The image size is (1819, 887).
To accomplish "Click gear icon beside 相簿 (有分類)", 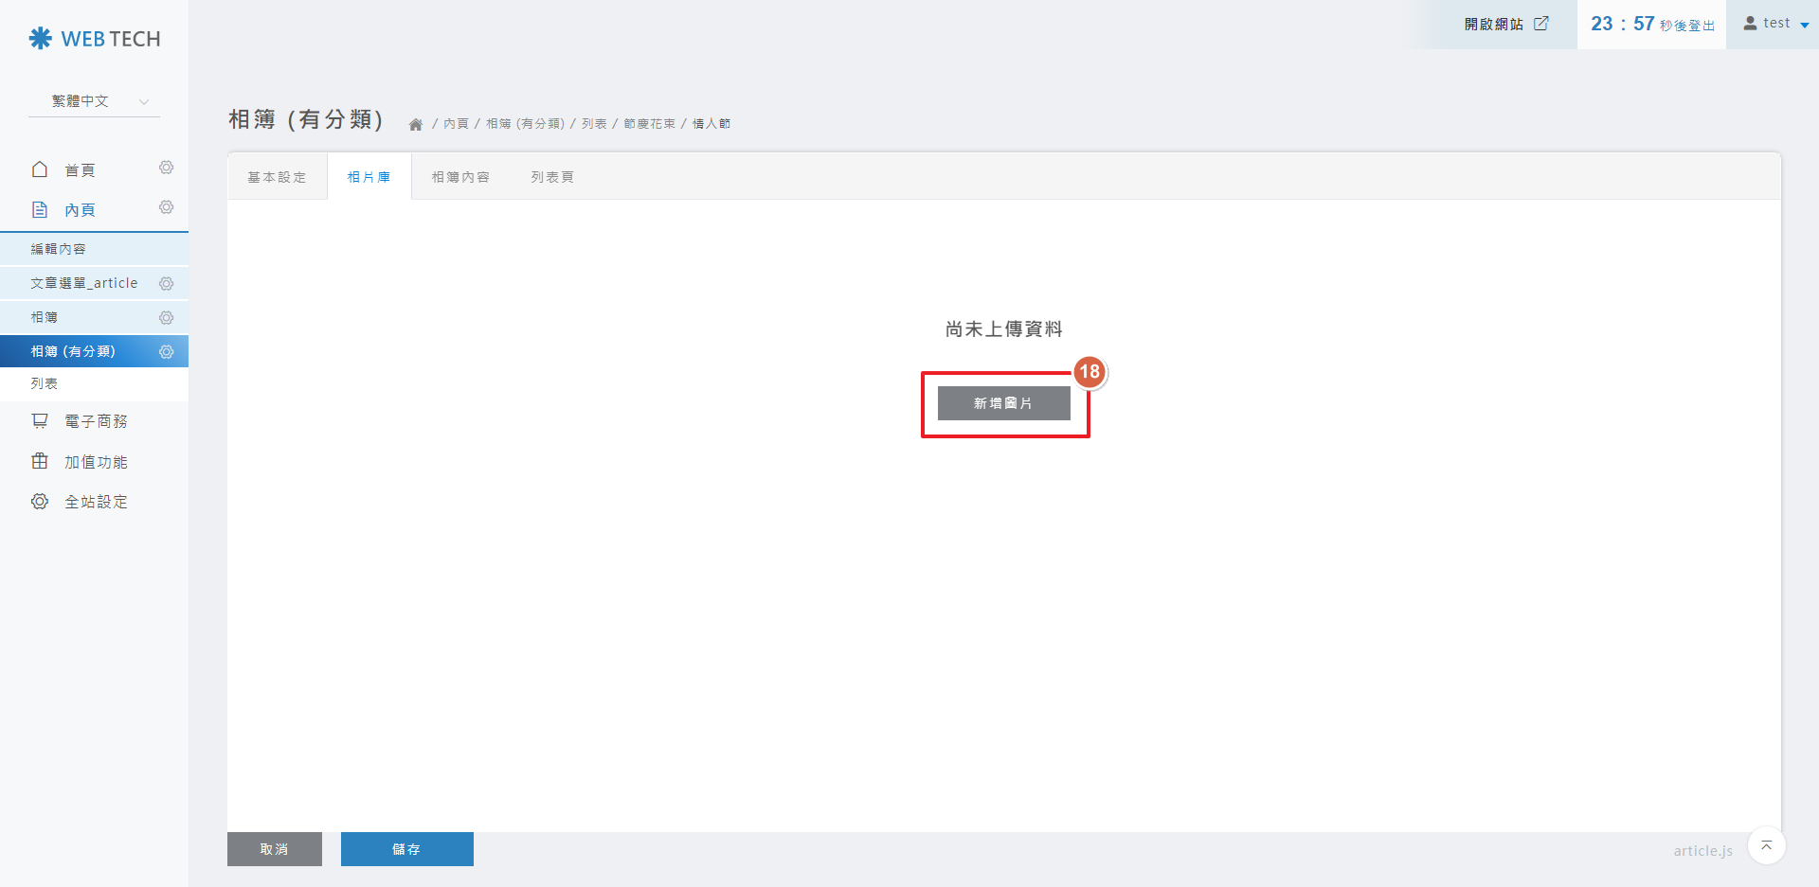I will tap(166, 352).
